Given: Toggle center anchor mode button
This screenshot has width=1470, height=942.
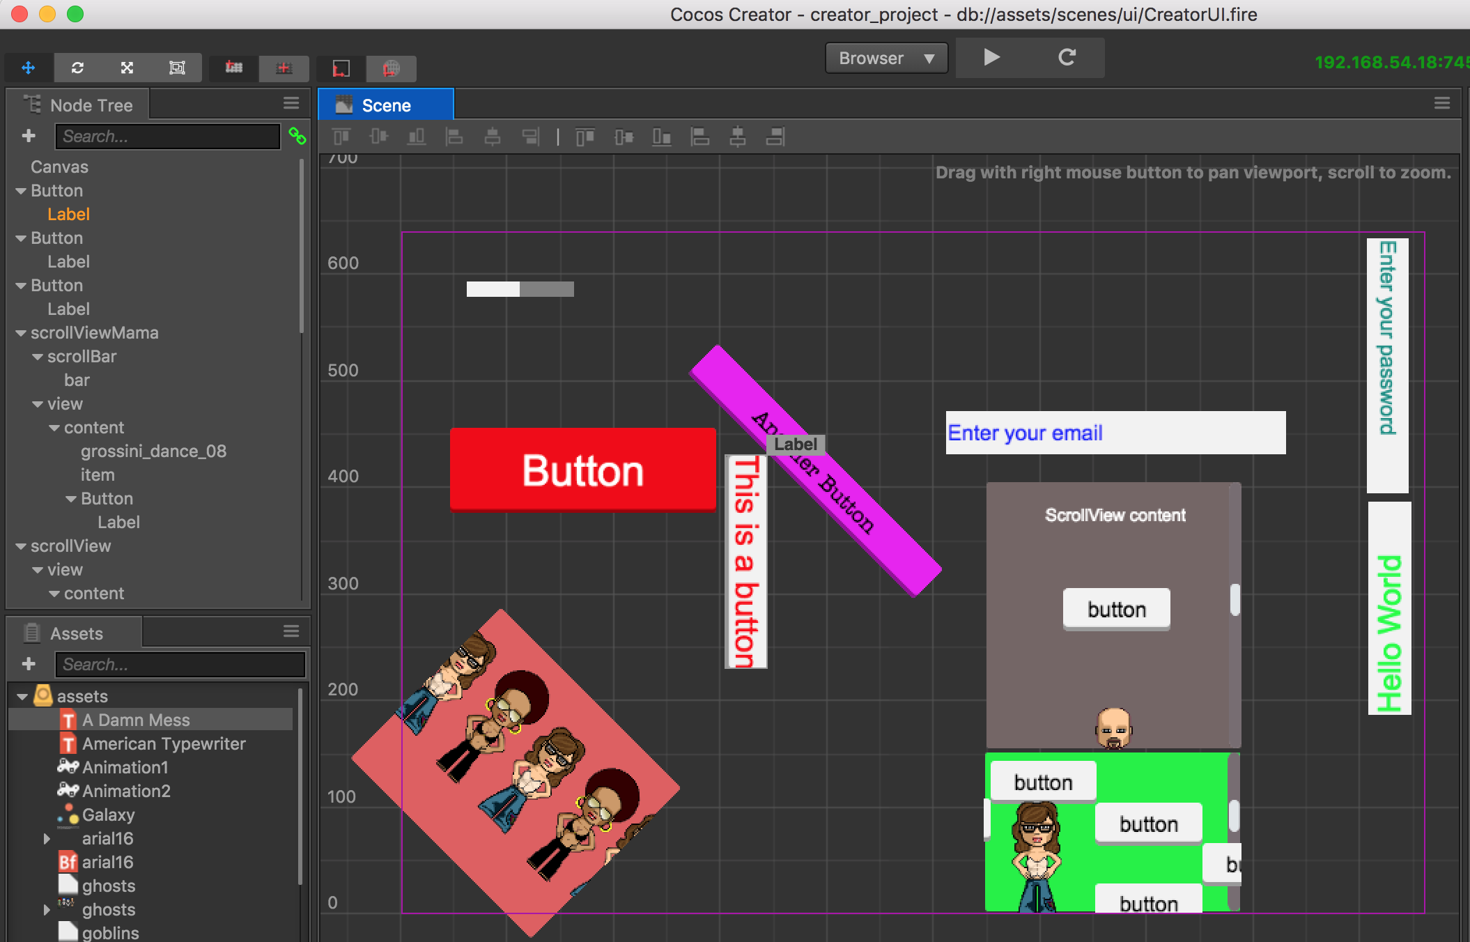Looking at the screenshot, I should coord(284,68).
